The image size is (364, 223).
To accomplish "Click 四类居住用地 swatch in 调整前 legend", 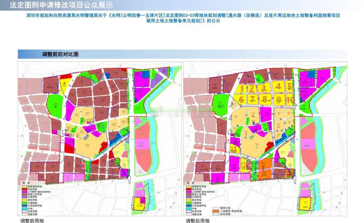I will point(24,187).
